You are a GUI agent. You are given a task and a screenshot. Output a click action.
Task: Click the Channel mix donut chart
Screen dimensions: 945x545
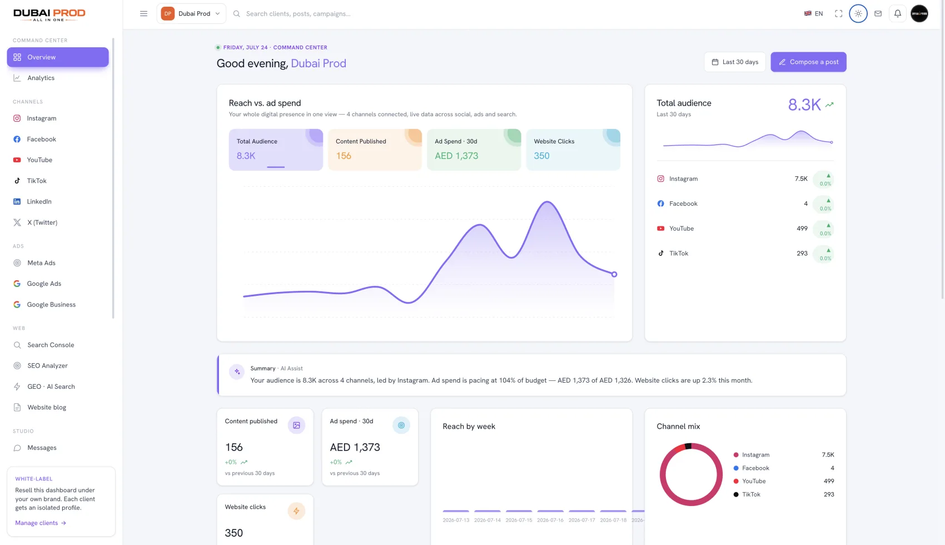tap(691, 474)
